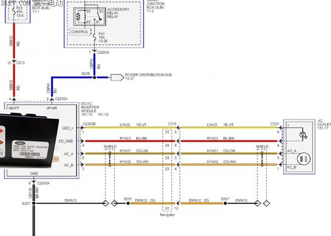Click the CONTROL dashed box

[x=80, y=32]
